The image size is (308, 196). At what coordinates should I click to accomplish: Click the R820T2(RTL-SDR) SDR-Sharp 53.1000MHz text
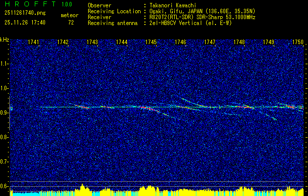click(x=202, y=17)
